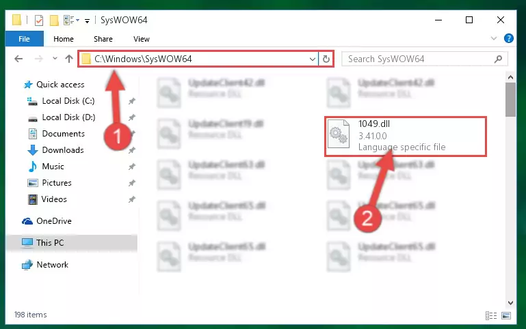Open Local Disk (D:) in sidebar
The image size is (526, 329).
[x=68, y=117]
